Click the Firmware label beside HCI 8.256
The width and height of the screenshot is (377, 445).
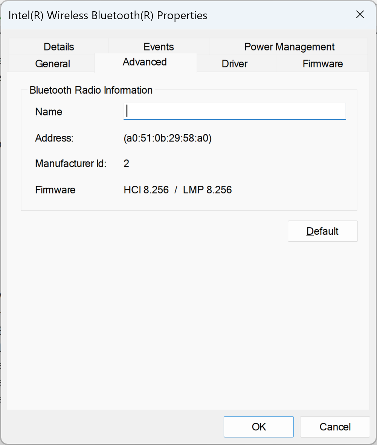coord(55,190)
